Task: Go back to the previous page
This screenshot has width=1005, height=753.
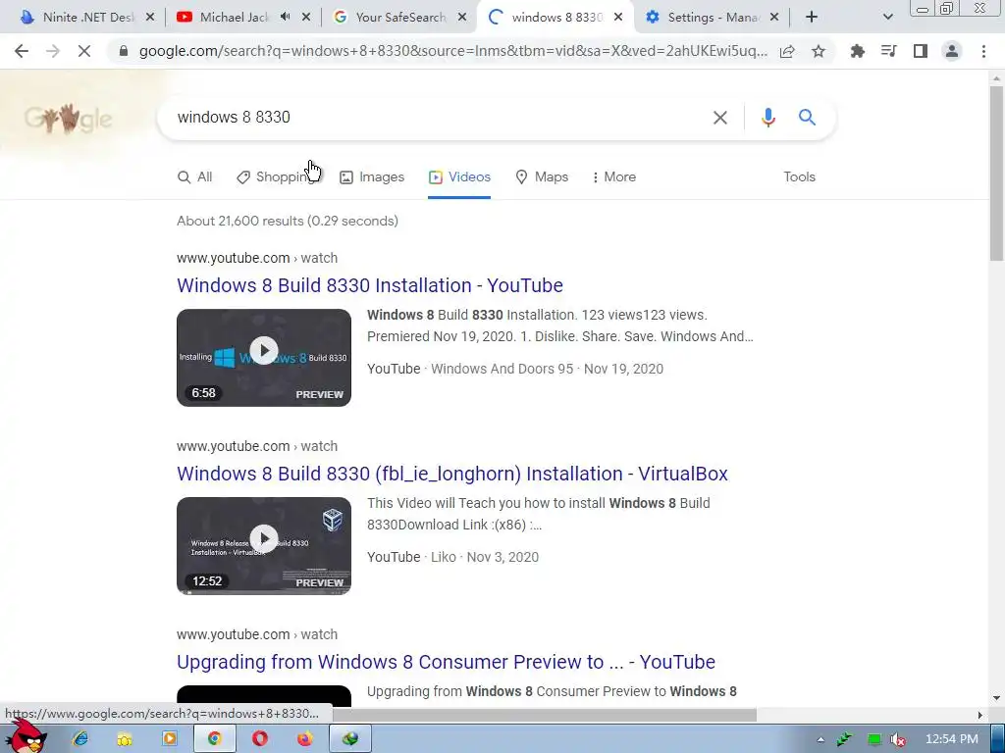Action: coord(22,51)
